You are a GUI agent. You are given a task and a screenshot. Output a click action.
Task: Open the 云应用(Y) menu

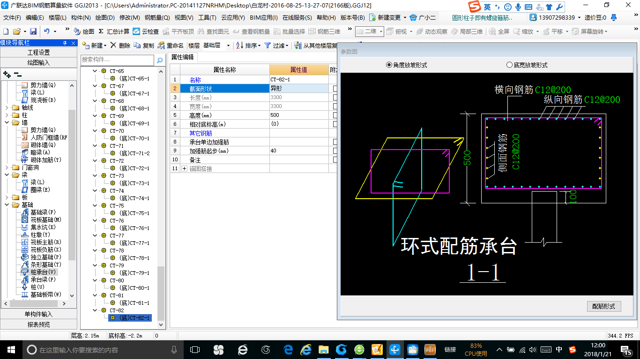coord(233,17)
